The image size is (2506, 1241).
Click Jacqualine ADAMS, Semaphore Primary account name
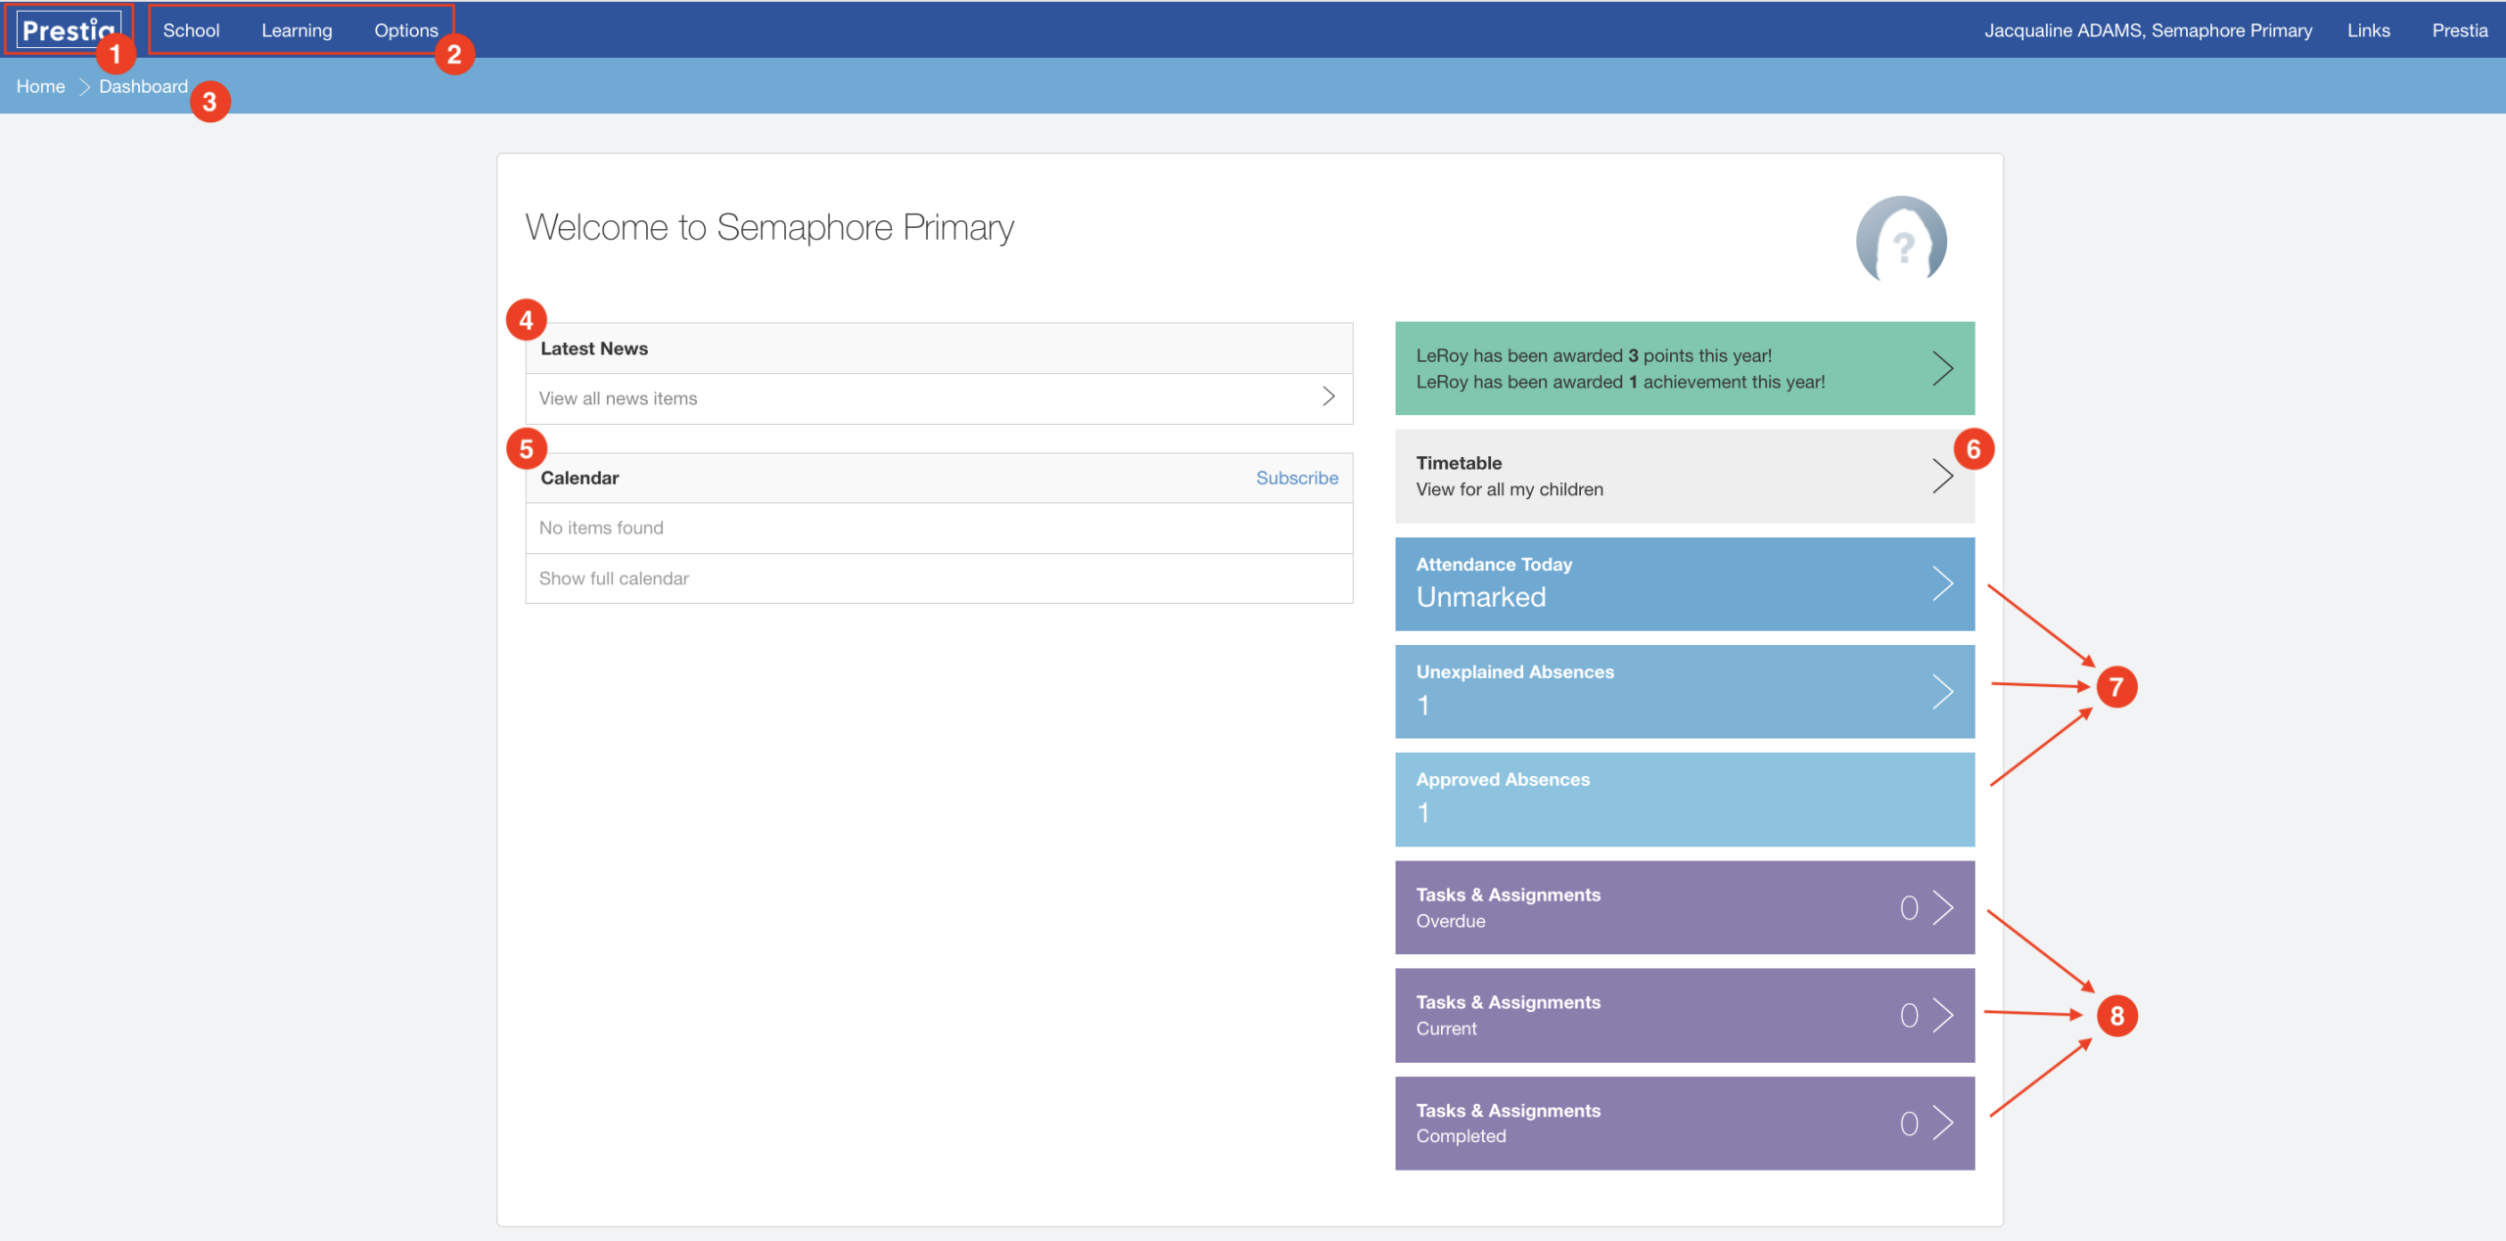(2148, 30)
